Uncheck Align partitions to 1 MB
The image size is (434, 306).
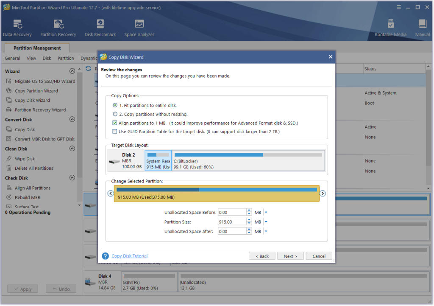[x=114, y=123]
